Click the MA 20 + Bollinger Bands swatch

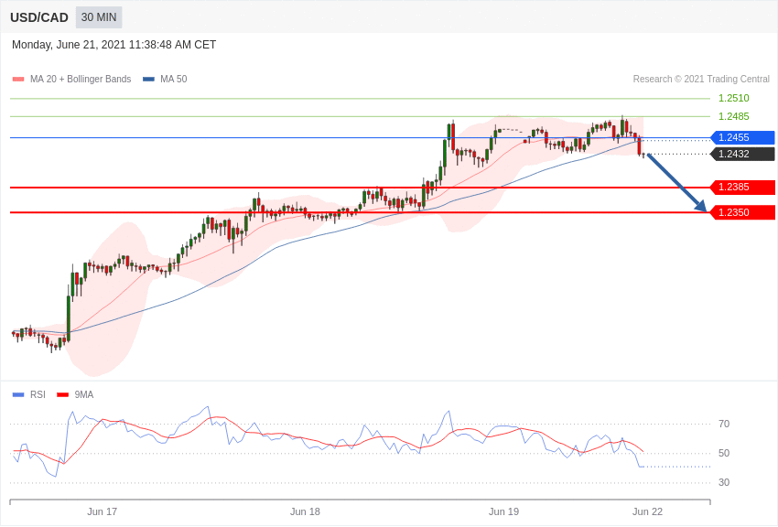coord(18,79)
